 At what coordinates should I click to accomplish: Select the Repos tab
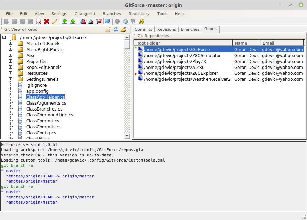click(x=210, y=29)
